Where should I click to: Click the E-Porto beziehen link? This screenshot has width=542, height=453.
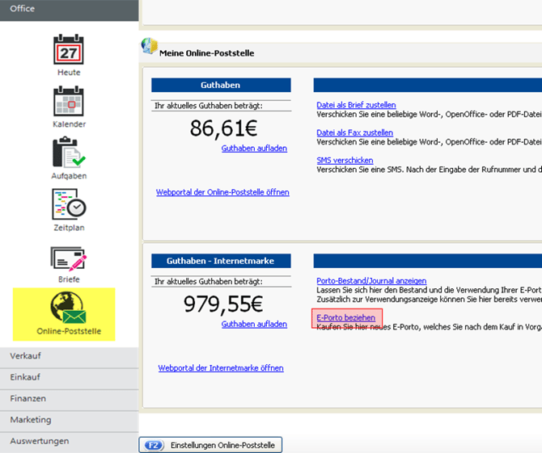pyautogui.click(x=345, y=318)
